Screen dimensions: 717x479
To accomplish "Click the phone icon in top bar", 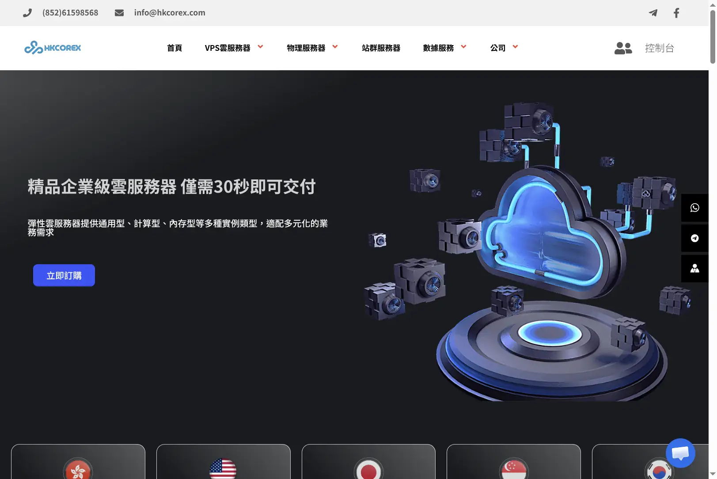I will click(27, 13).
